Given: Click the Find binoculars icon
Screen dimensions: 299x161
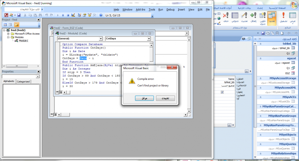Looking at the screenshot, I should (40, 15).
